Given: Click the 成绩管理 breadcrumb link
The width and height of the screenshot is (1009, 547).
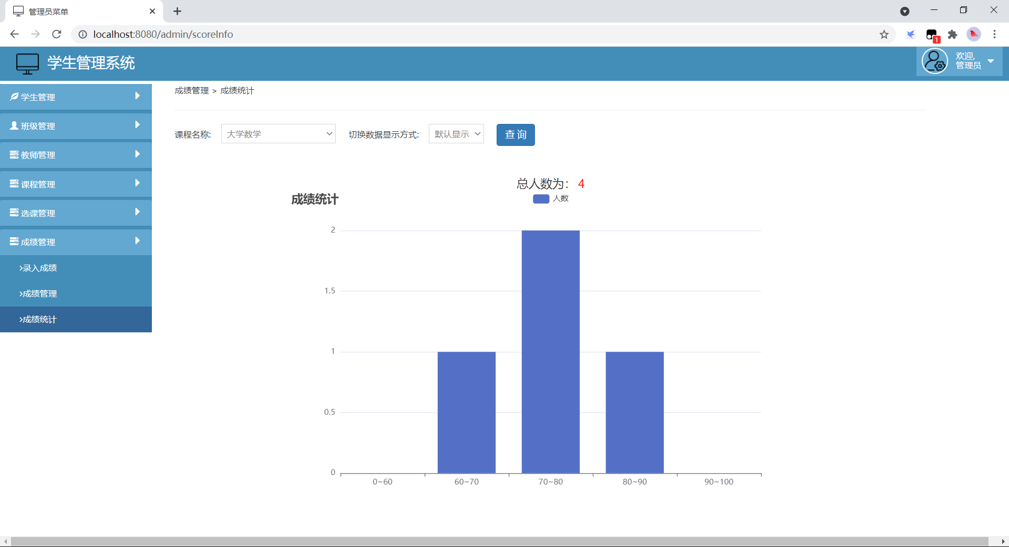Looking at the screenshot, I should [x=192, y=91].
